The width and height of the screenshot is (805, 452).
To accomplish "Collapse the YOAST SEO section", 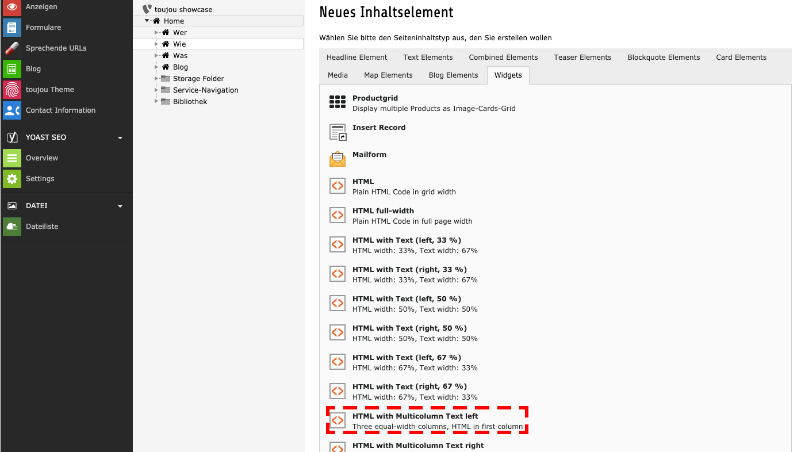I will coord(120,138).
